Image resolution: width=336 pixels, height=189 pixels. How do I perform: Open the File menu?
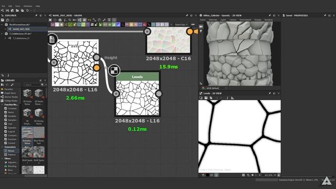tap(3, 6)
